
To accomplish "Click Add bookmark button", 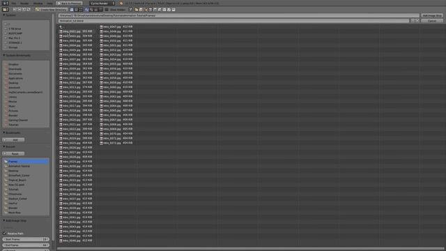I will click(x=13, y=139).
